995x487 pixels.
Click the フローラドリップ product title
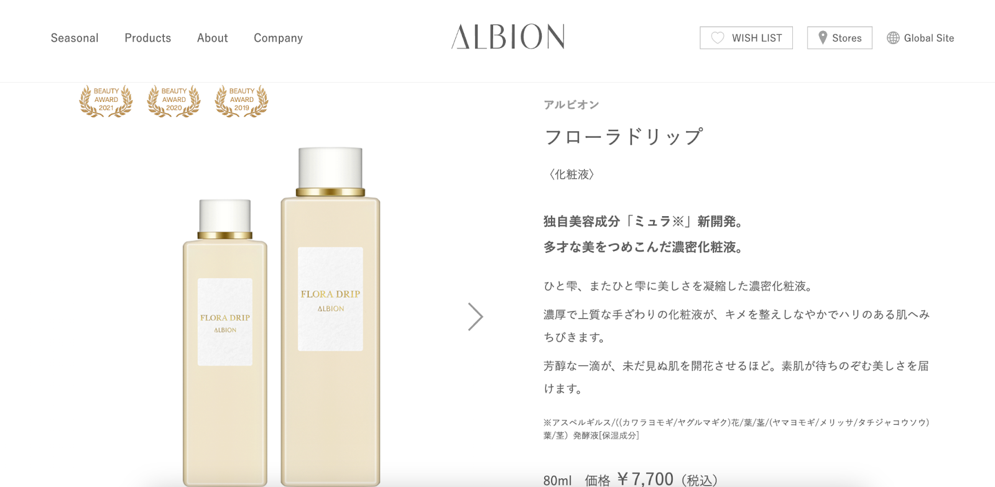click(x=624, y=137)
